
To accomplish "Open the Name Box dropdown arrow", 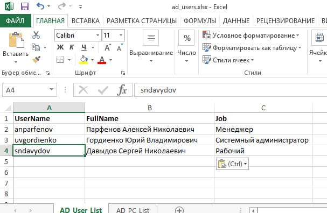I will tap(51, 89).
